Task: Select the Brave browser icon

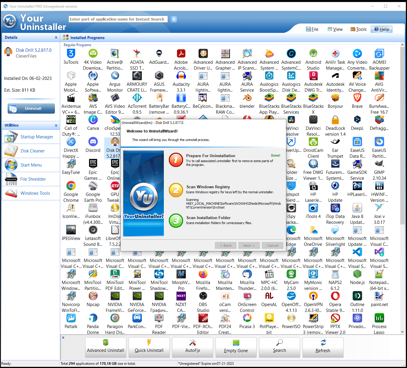Action: (357, 98)
